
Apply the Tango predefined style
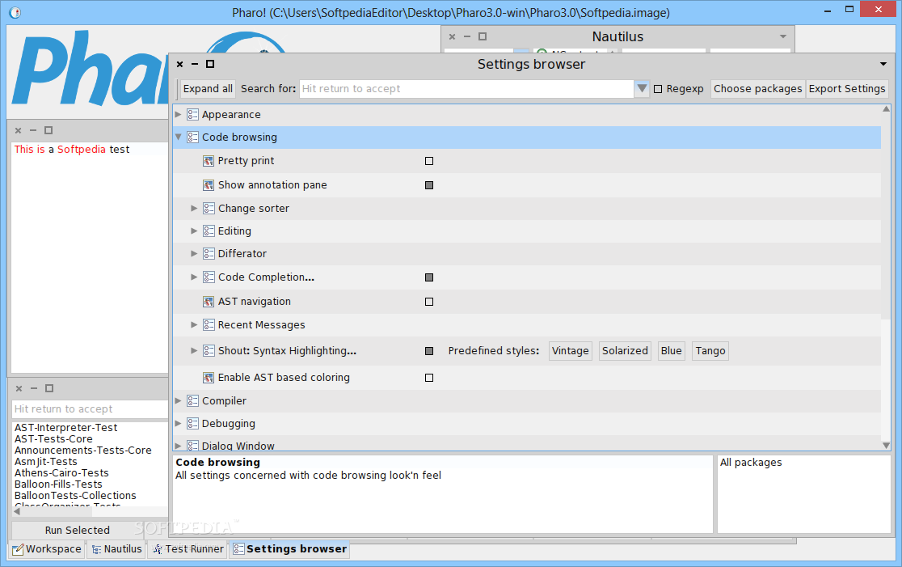tap(710, 351)
